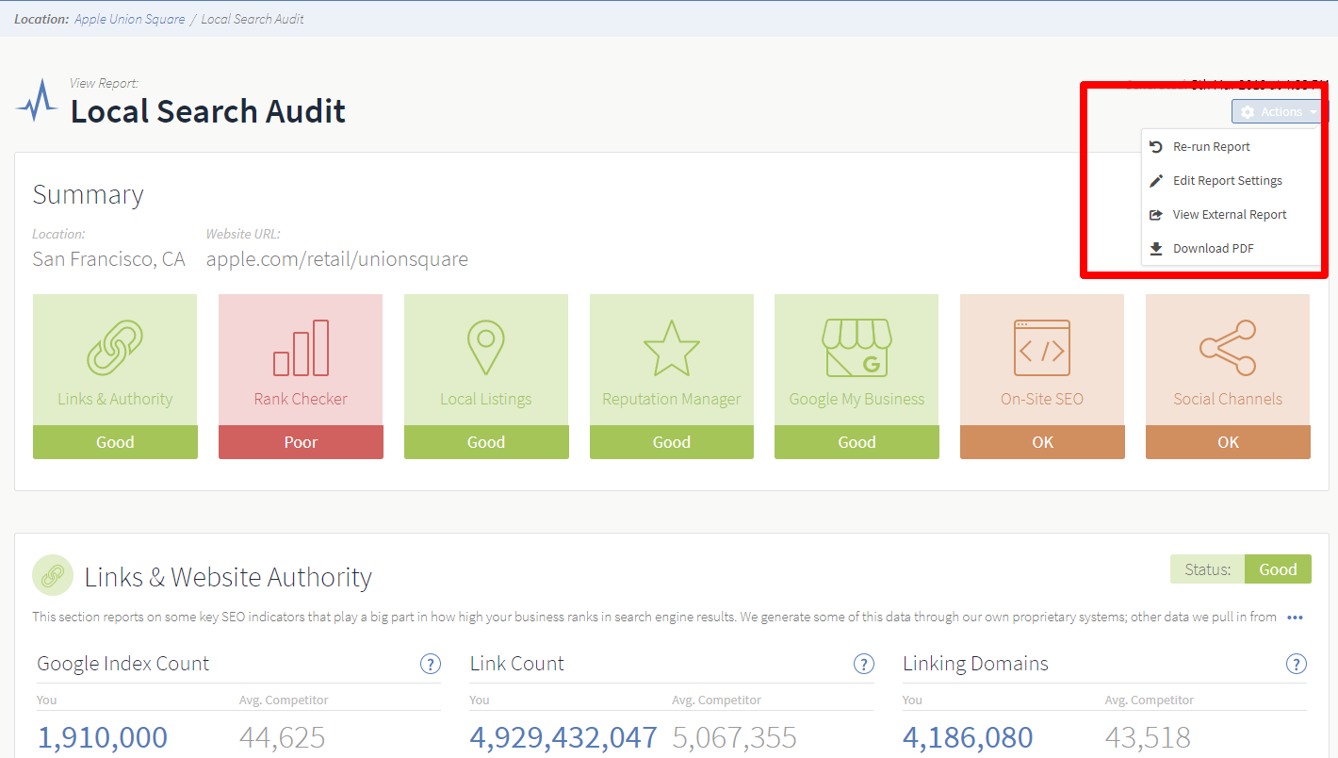
Task: Click the San Francisco, CA location text
Action: point(109,258)
